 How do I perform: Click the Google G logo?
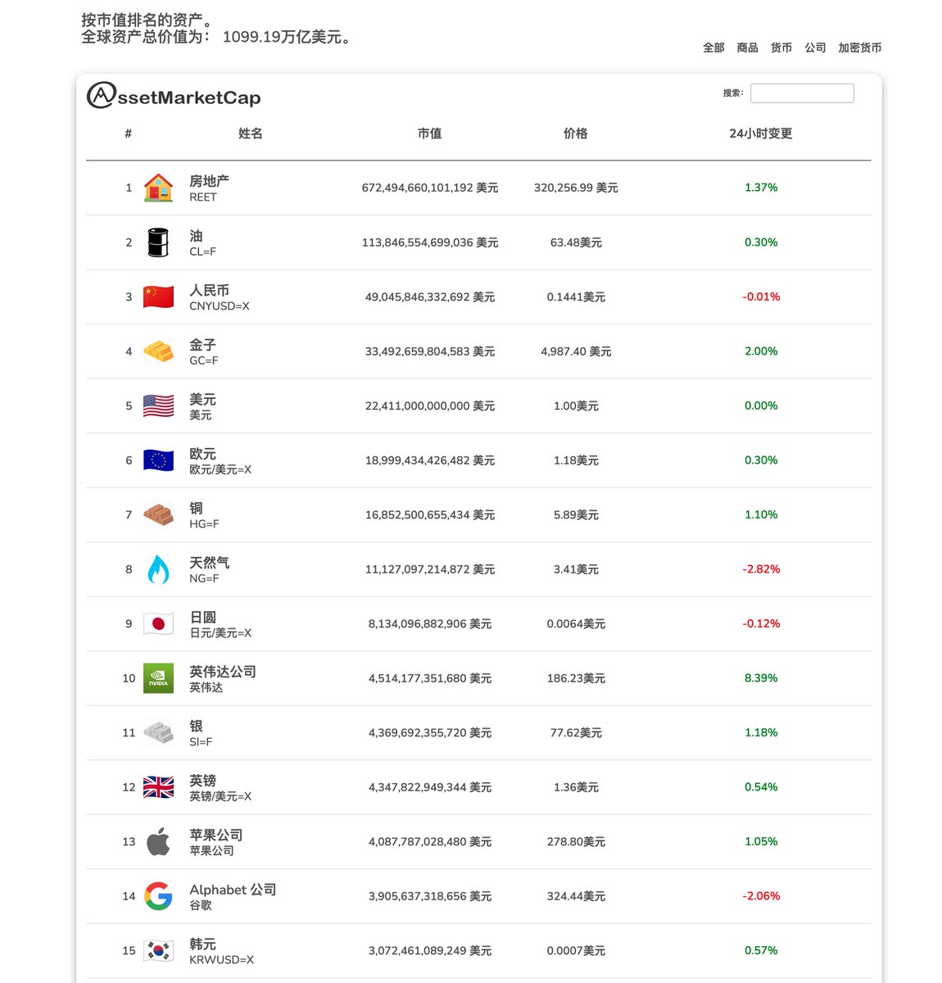(x=158, y=896)
